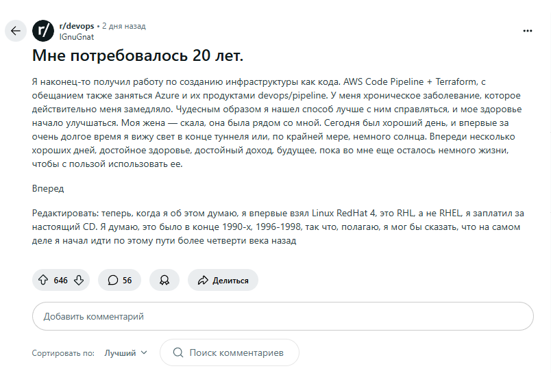Click the back arrow button

(x=16, y=31)
